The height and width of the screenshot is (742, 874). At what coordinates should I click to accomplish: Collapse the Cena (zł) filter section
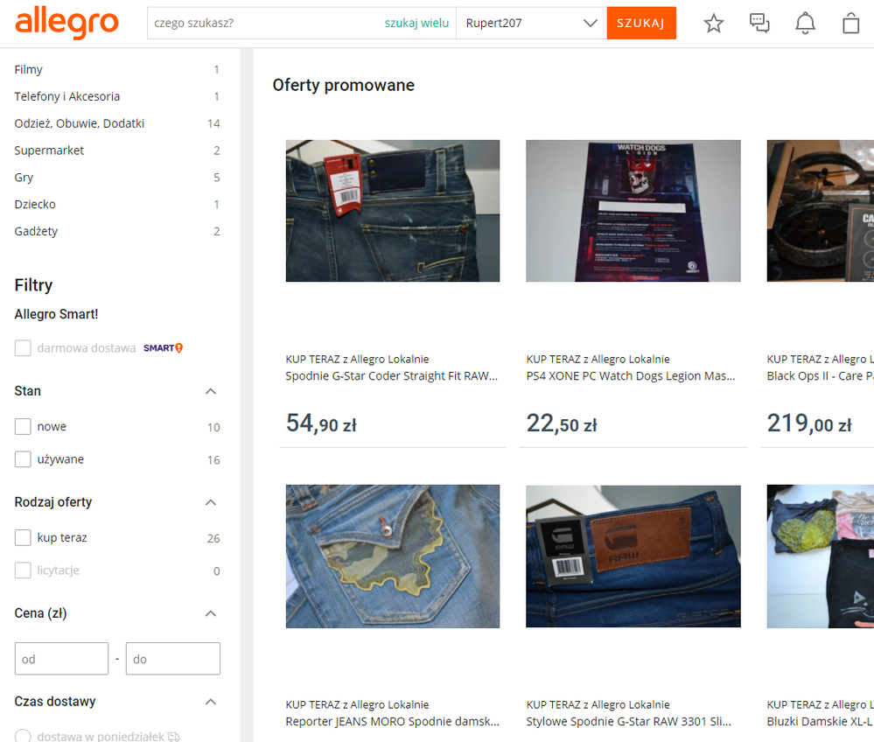point(210,613)
